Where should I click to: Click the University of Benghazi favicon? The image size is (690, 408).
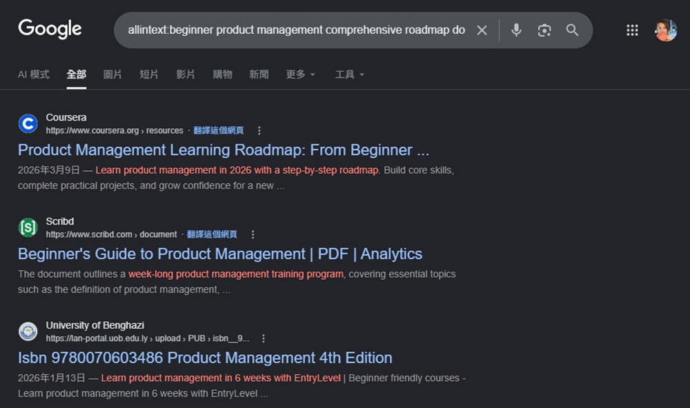[x=28, y=331]
